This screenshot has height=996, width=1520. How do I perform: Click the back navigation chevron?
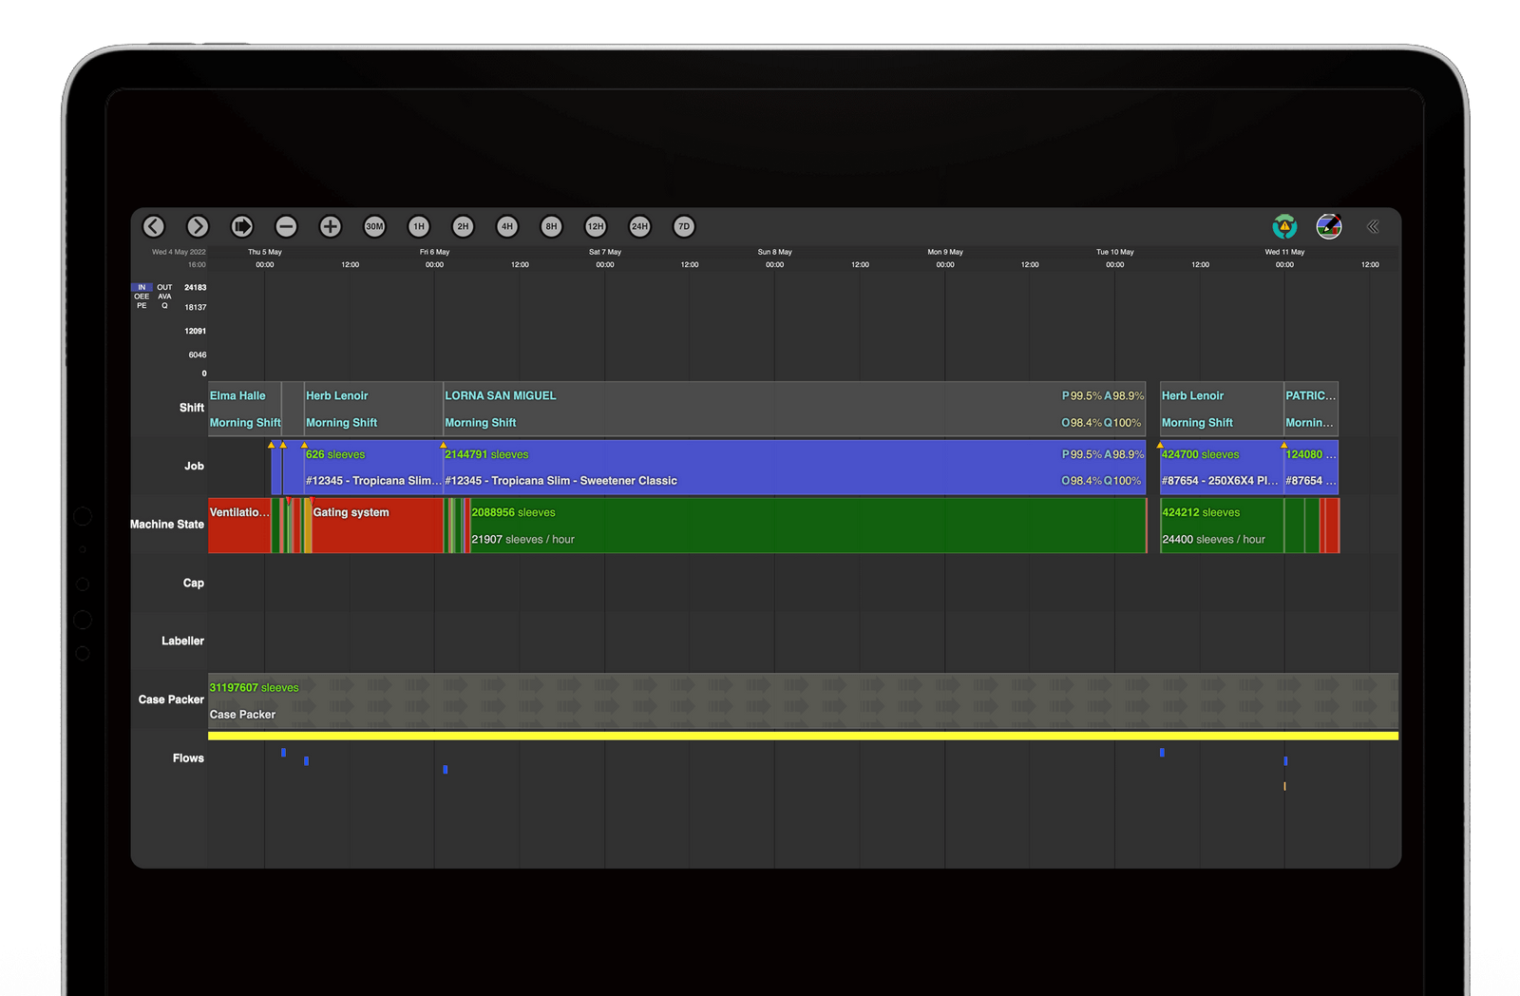point(154,226)
